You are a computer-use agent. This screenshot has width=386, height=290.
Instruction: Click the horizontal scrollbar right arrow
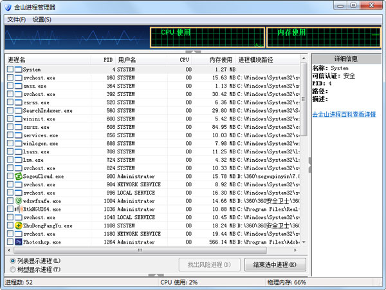[295, 250]
